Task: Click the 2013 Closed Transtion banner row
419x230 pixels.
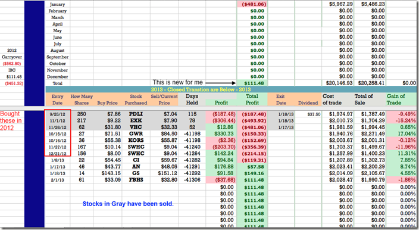Action: (231, 89)
